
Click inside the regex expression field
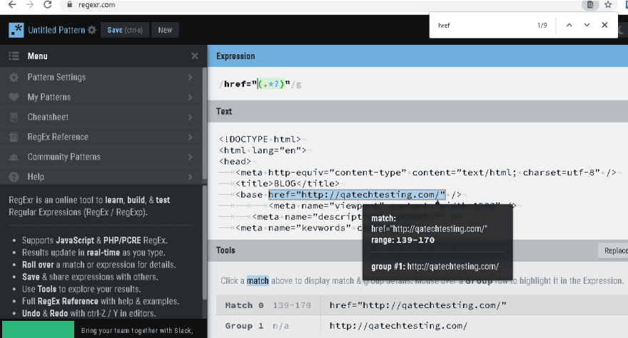click(x=417, y=84)
